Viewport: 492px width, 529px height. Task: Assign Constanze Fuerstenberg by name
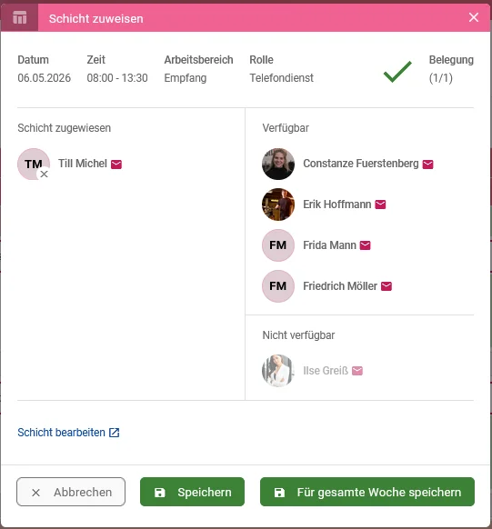click(x=361, y=164)
